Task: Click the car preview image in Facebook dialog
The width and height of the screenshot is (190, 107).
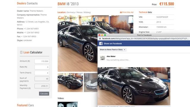Action: [134, 86]
